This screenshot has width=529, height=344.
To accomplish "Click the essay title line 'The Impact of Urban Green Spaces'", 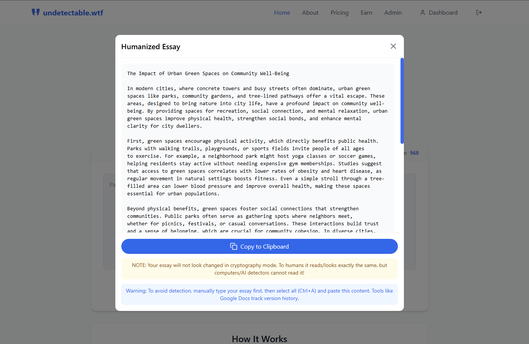I will tap(208, 74).
